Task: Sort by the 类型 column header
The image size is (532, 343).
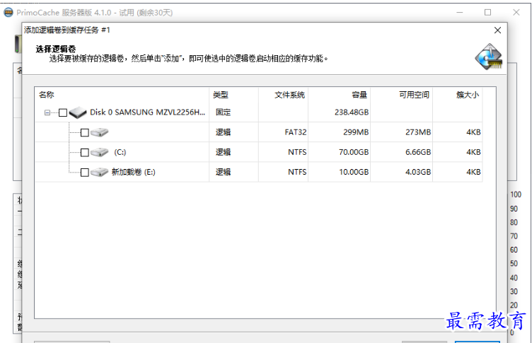Action: point(233,95)
